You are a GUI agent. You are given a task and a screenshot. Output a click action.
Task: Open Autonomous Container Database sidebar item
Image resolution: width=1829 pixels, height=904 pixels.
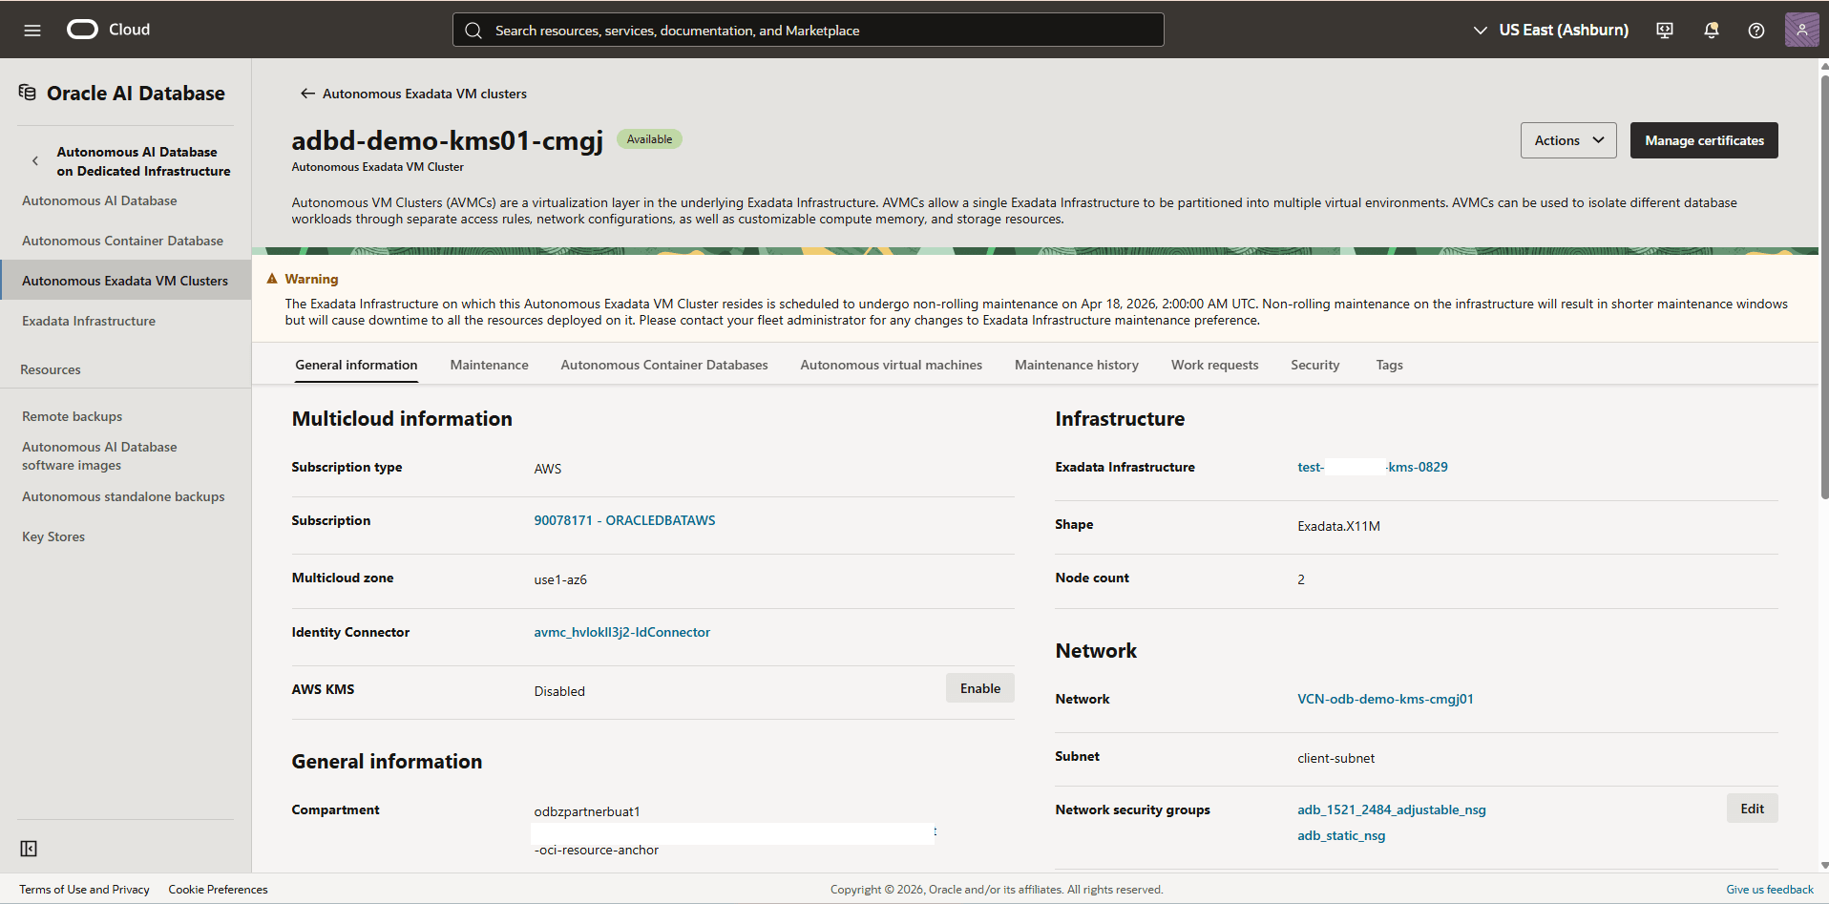(122, 241)
